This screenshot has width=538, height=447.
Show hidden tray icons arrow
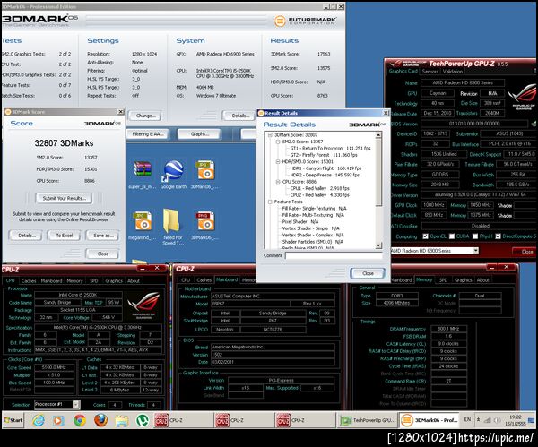pyautogui.click(x=478, y=419)
